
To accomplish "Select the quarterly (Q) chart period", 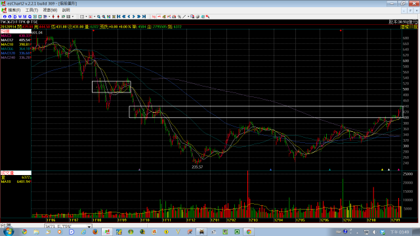I will pos(30,16).
